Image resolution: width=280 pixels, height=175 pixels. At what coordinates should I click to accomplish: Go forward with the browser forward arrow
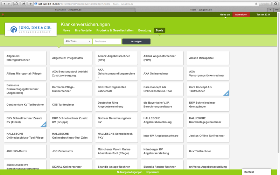(9, 4)
